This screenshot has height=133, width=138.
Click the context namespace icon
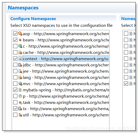click(x=20, y=59)
